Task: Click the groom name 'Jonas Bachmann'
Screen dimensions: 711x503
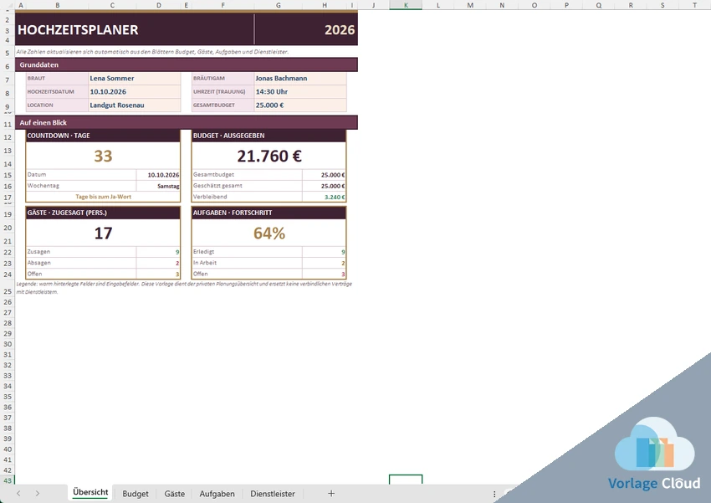Action: click(x=281, y=78)
